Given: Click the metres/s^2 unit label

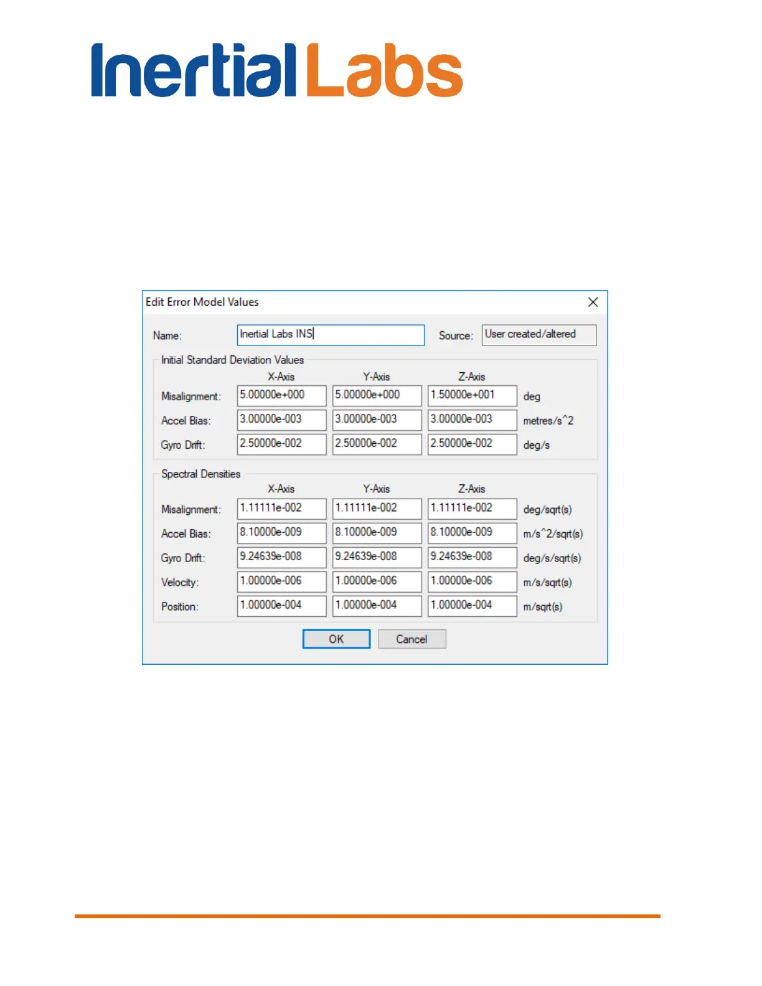Looking at the screenshot, I should 548,421.
